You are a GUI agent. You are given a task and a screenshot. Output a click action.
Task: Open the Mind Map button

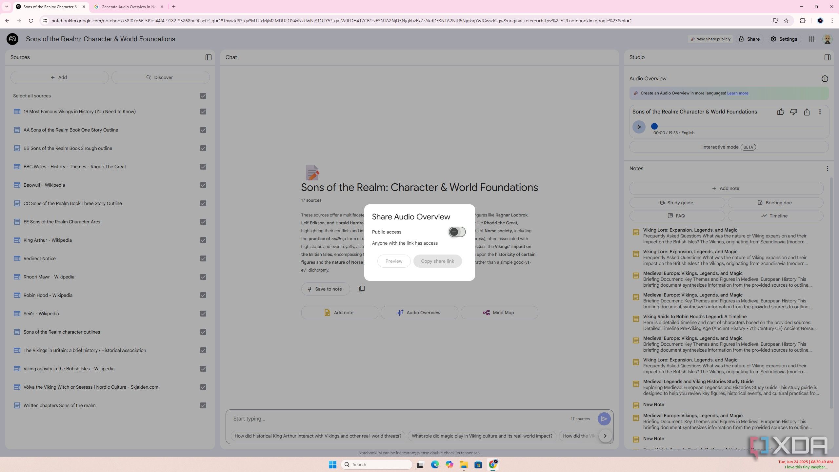499,313
